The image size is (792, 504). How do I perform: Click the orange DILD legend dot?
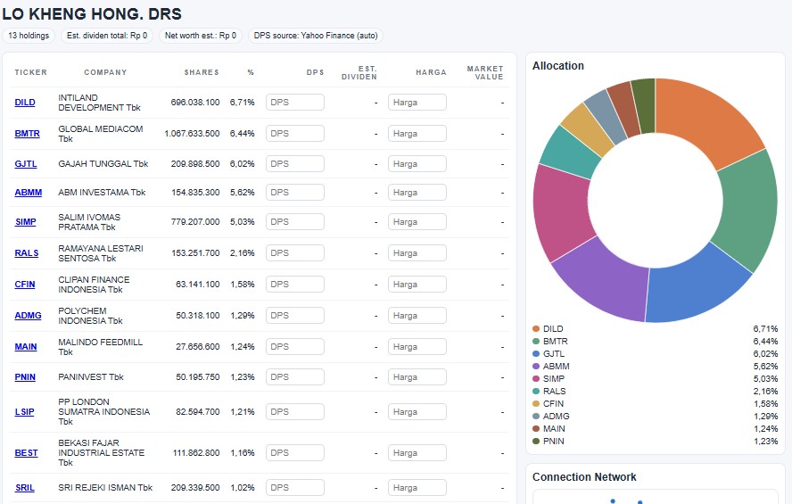tap(536, 329)
